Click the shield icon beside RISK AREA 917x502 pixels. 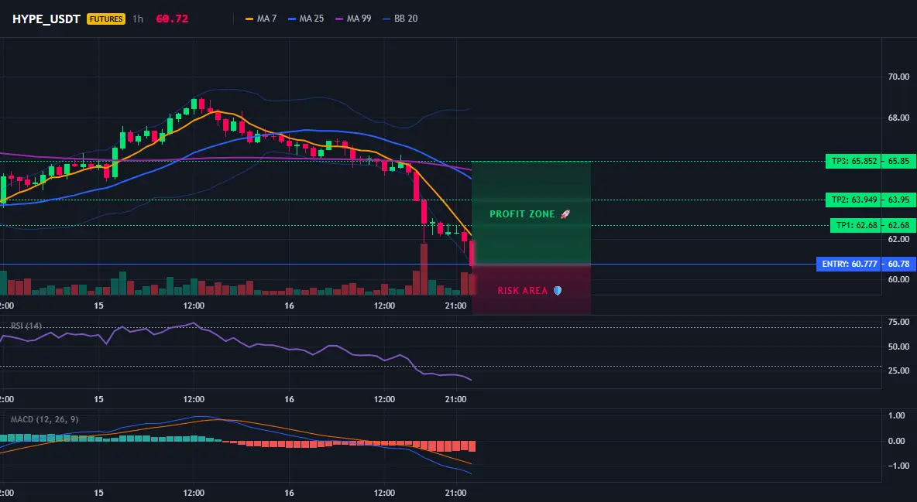pyautogui.click(x=558, y=291)
